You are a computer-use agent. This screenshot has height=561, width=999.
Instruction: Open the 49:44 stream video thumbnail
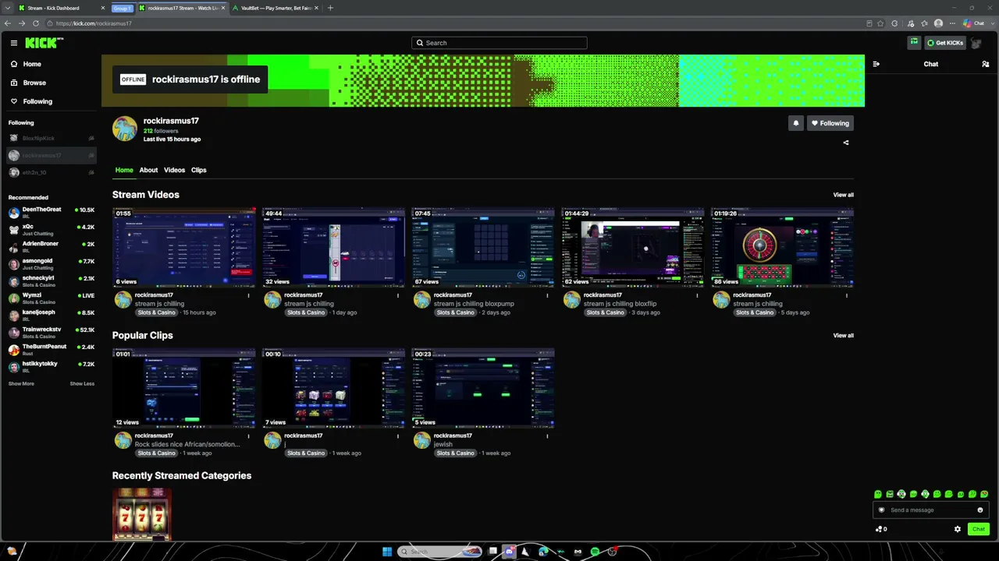click(333, 247)
